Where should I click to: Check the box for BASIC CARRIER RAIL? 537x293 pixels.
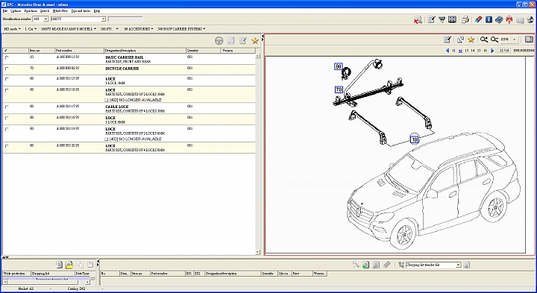pyautogui.click(x=7, y=58)
